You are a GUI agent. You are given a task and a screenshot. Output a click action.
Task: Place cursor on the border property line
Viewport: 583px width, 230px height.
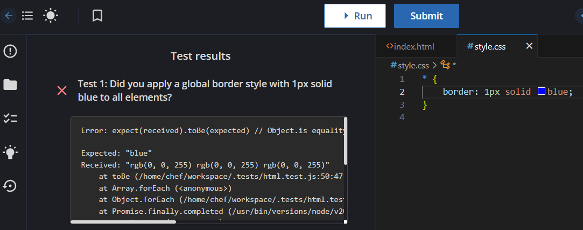click(x=508, y=92)
